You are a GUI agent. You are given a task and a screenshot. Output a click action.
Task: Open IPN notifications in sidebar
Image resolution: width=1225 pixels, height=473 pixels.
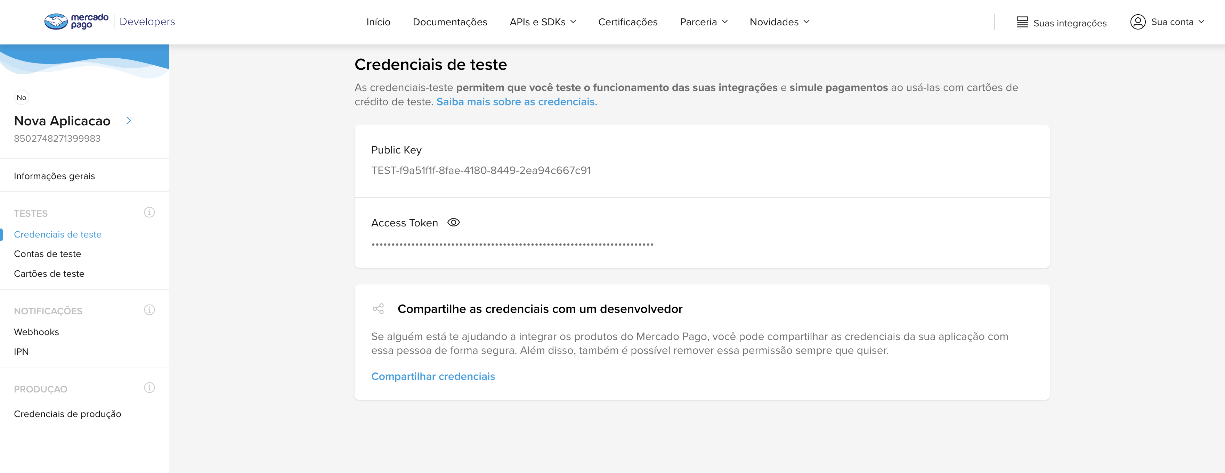point(22,352)
